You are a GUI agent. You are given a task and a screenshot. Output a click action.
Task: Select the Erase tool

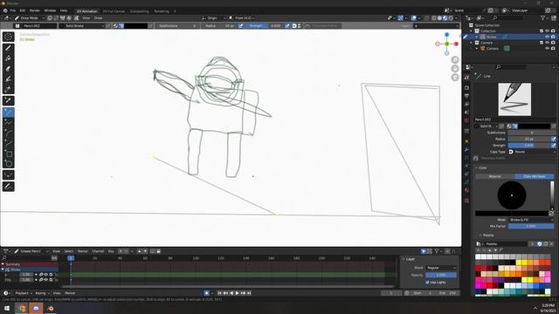point(8,69)
